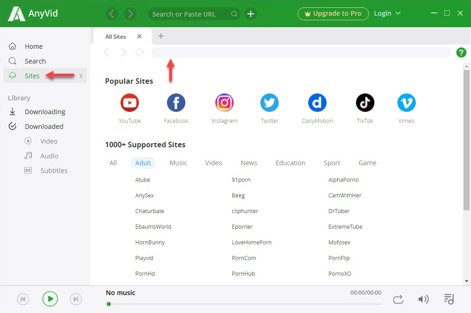Click Upgrade to Pro
Screen dimensions: 471x313
[333, 14]
